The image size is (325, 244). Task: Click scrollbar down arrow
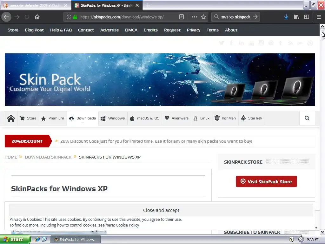tap(322, 232)
